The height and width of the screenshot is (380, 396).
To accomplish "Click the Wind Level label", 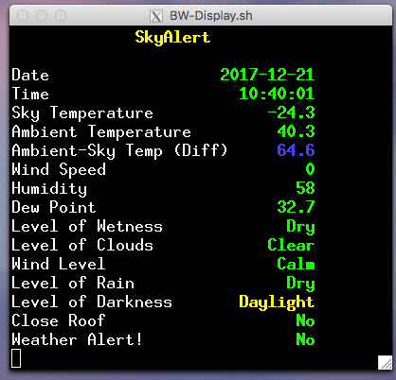I will click(59, 264).
